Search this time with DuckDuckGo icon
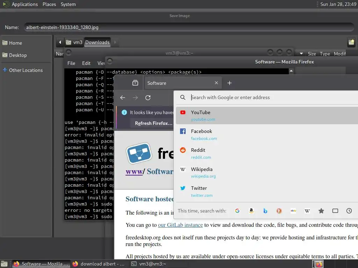Image resolution: width=358 pixels, height=268 pixels. click(279, 211)
